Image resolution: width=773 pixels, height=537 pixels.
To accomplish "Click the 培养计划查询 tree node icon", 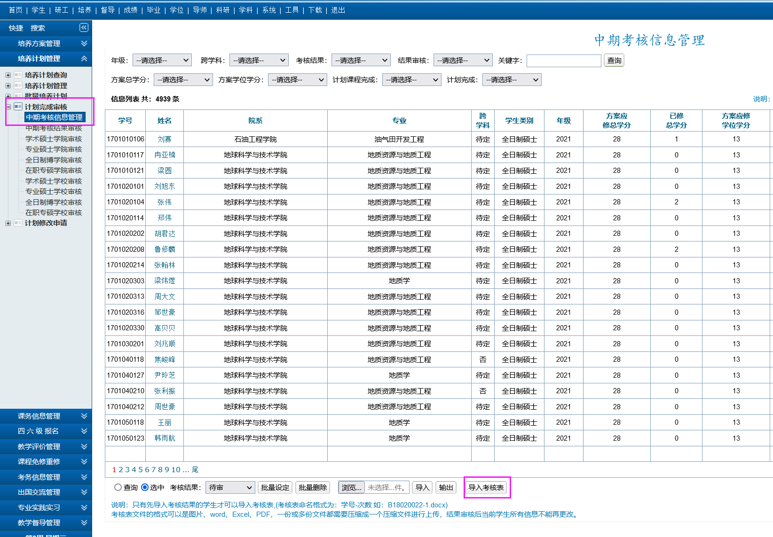I will 18,75.
